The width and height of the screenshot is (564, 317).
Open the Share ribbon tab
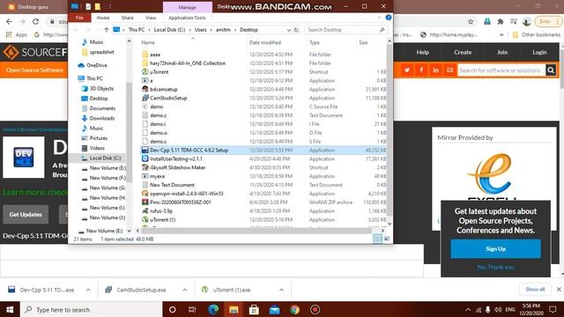[127, 18]
